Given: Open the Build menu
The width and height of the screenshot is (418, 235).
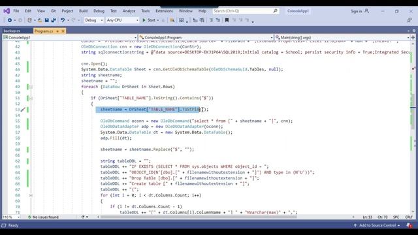Looking at the screenshot, I should pyautogui.click(x=83, y=11).
